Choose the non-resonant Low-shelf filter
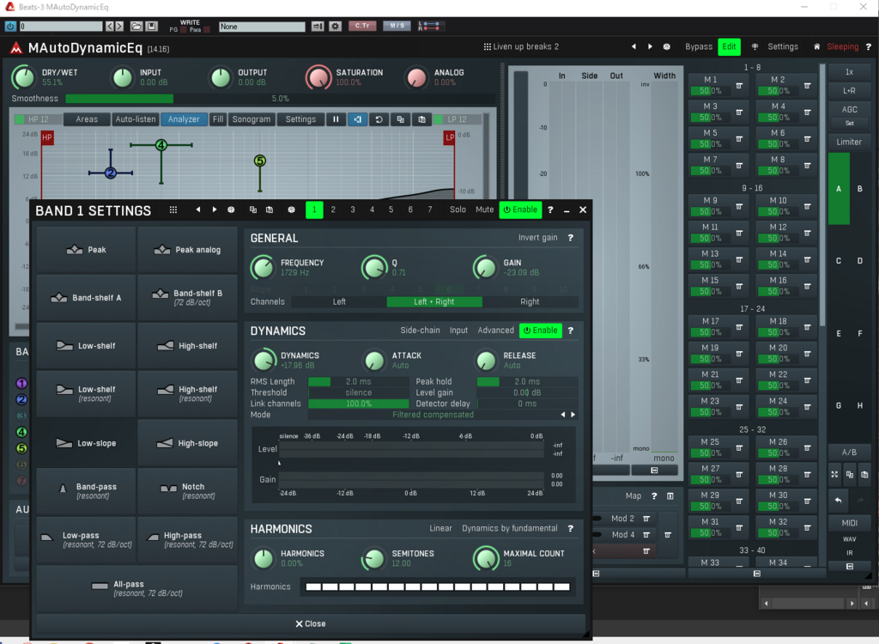Screen dimensions: 879x644 86,346
